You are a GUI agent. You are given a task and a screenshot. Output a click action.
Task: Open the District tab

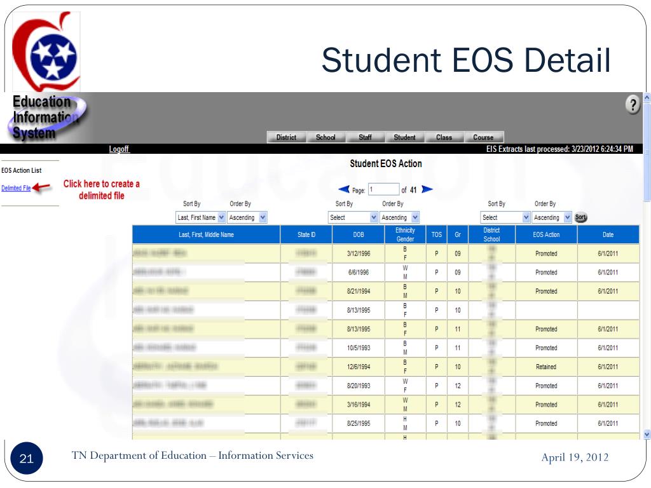(x=287, y=137)
